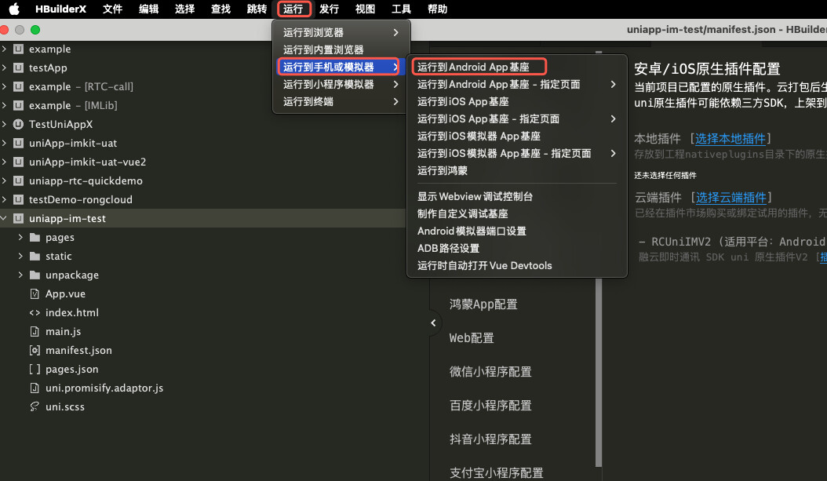Choose 制作自定义调试基座 menu entry
Image resolution: width=827 pixels, height=481 pixels.
[x=462, y=213]
